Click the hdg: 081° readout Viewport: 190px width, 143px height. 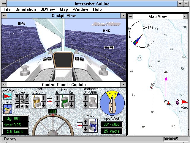coord(15,118)
